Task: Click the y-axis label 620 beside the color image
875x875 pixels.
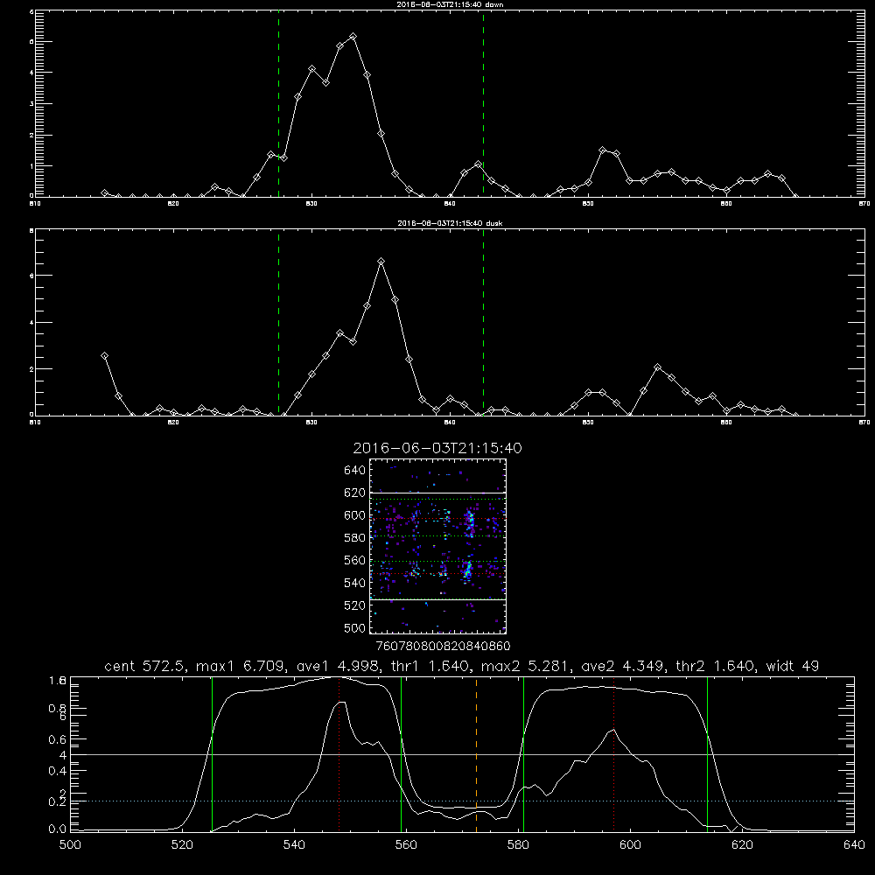Action: (355, 493)
